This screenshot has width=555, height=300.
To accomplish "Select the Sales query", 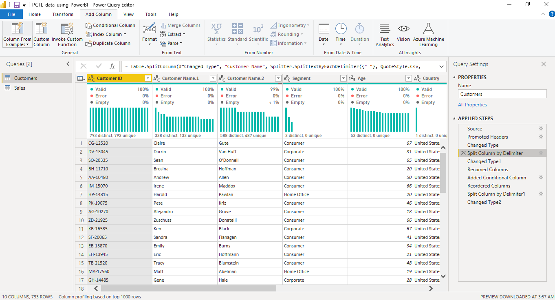I will pyautogui.click(x=37, y=88).
